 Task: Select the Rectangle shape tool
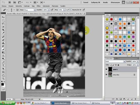(x=3, y=72)
